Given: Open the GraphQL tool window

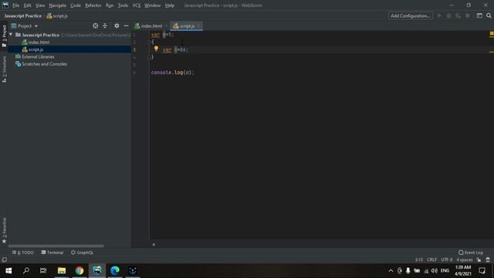Looking at the screenshot, I should point(82,253).
